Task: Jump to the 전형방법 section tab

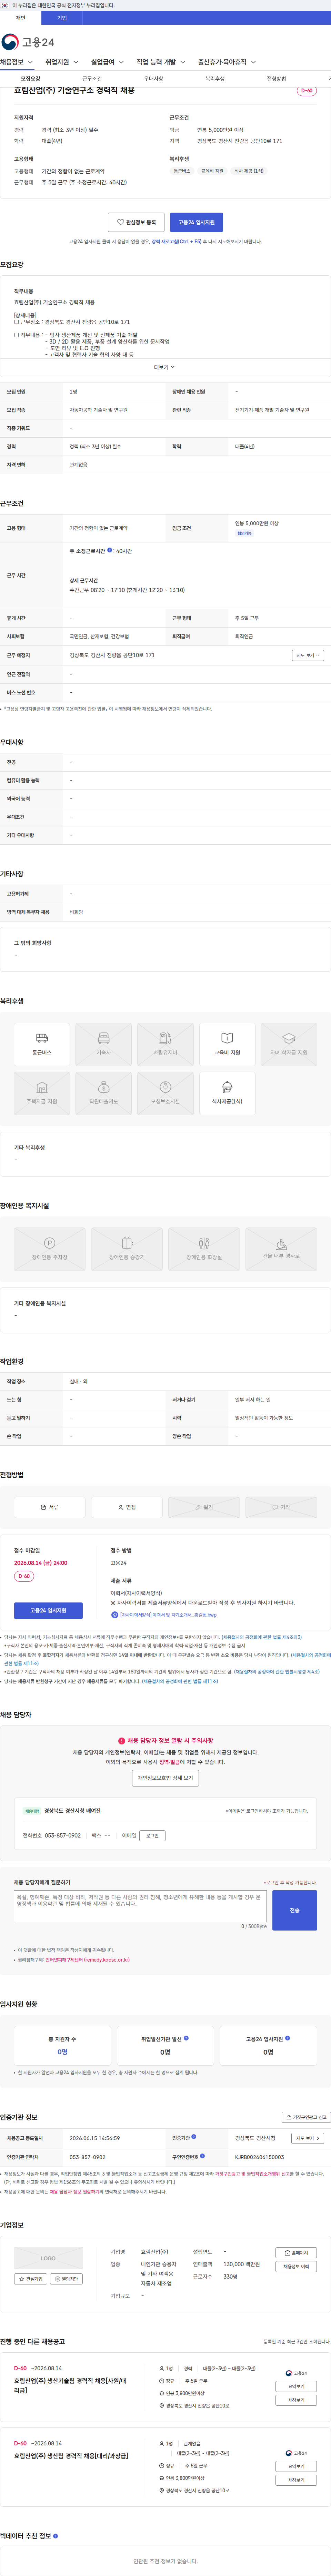Action: [x=276, y=79]
